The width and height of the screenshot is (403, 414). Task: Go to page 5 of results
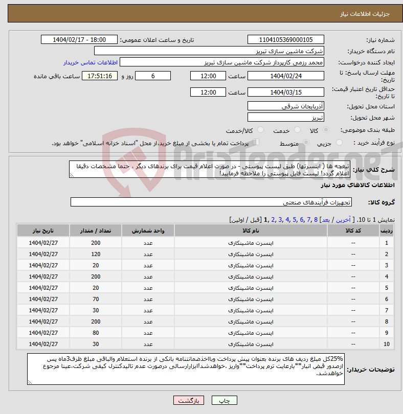(295, 220)
